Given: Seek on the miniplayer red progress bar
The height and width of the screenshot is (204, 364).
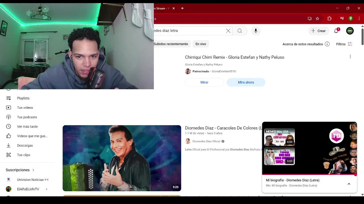Looking at the screenshot, I should [309, 175].
